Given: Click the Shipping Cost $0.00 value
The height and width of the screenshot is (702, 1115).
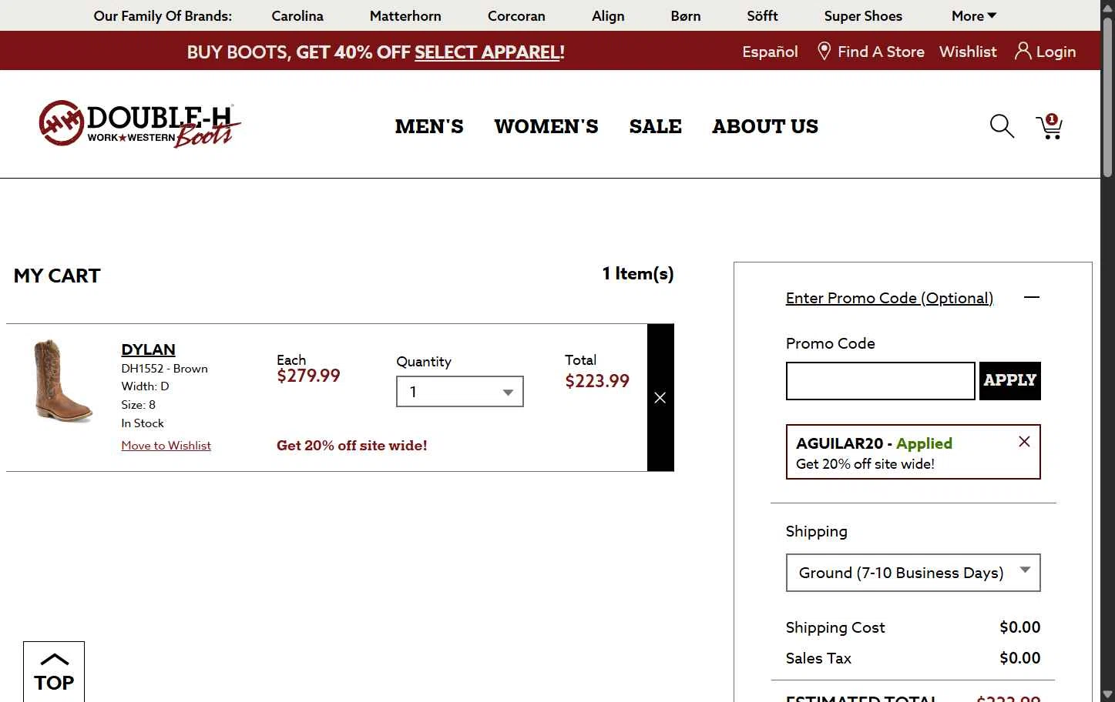Looking at the screenshot, I should [1020, 627].
